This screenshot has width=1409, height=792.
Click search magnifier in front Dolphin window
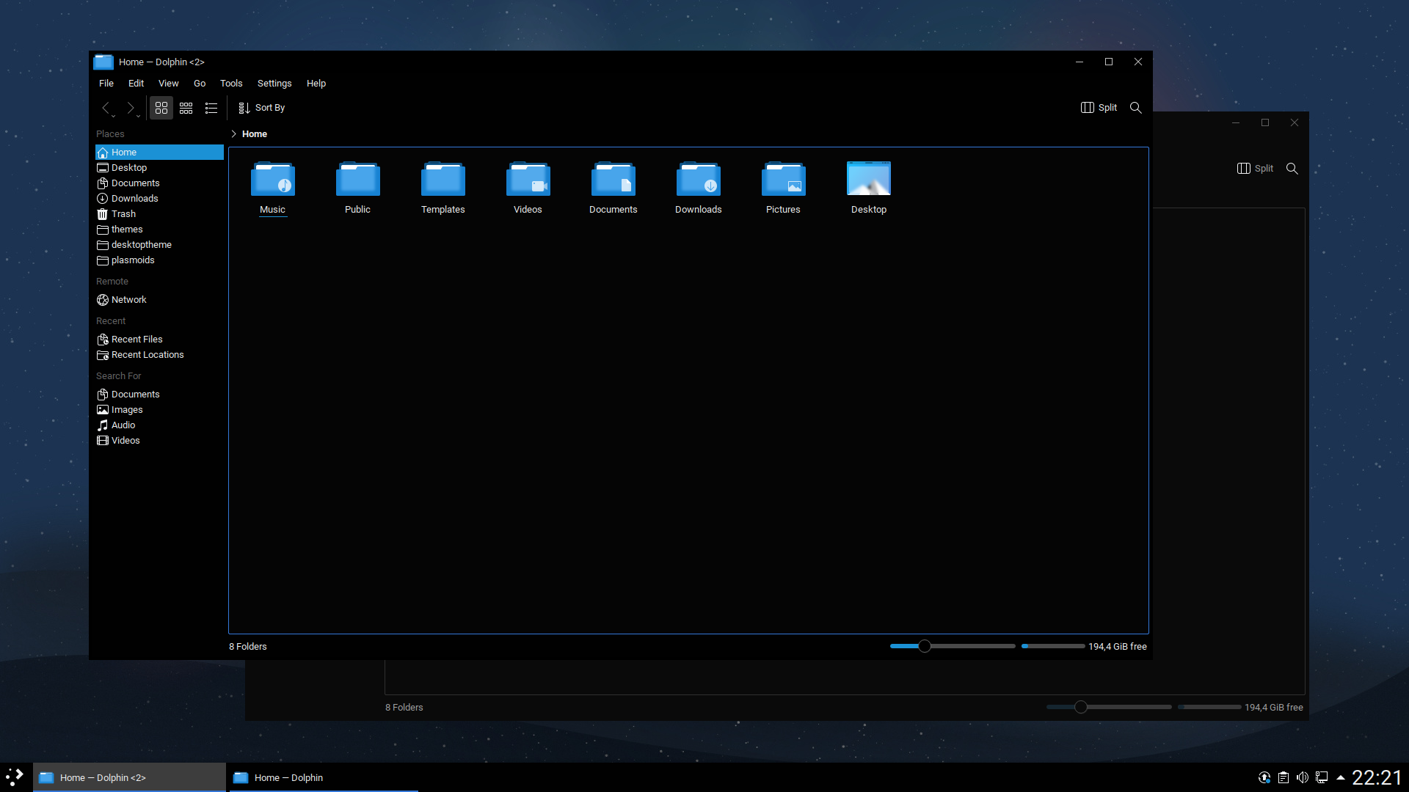[1136, 108]
